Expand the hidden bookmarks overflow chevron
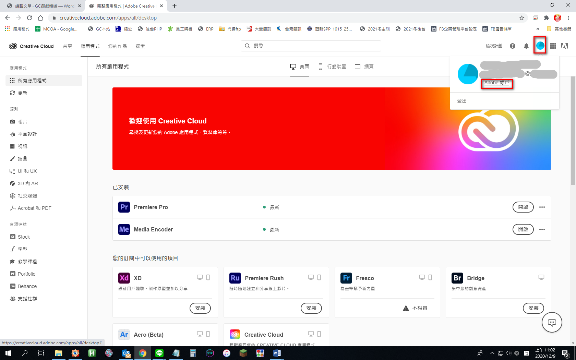576x360 pixels. [538, 29]
